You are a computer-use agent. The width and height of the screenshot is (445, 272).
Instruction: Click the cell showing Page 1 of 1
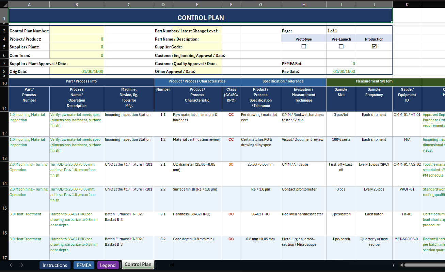tap(341, 30)
